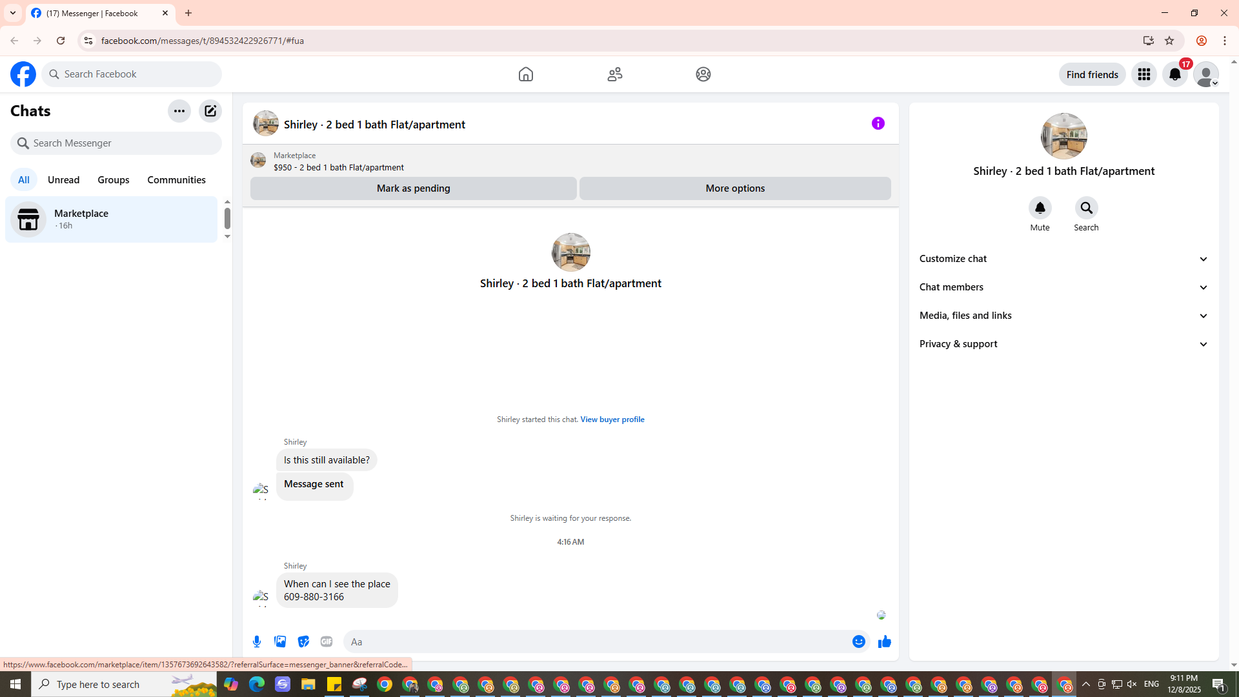Show hidden system tray icons
The height and width of the screenshot is (697, 1239).
pos(1086,684)
